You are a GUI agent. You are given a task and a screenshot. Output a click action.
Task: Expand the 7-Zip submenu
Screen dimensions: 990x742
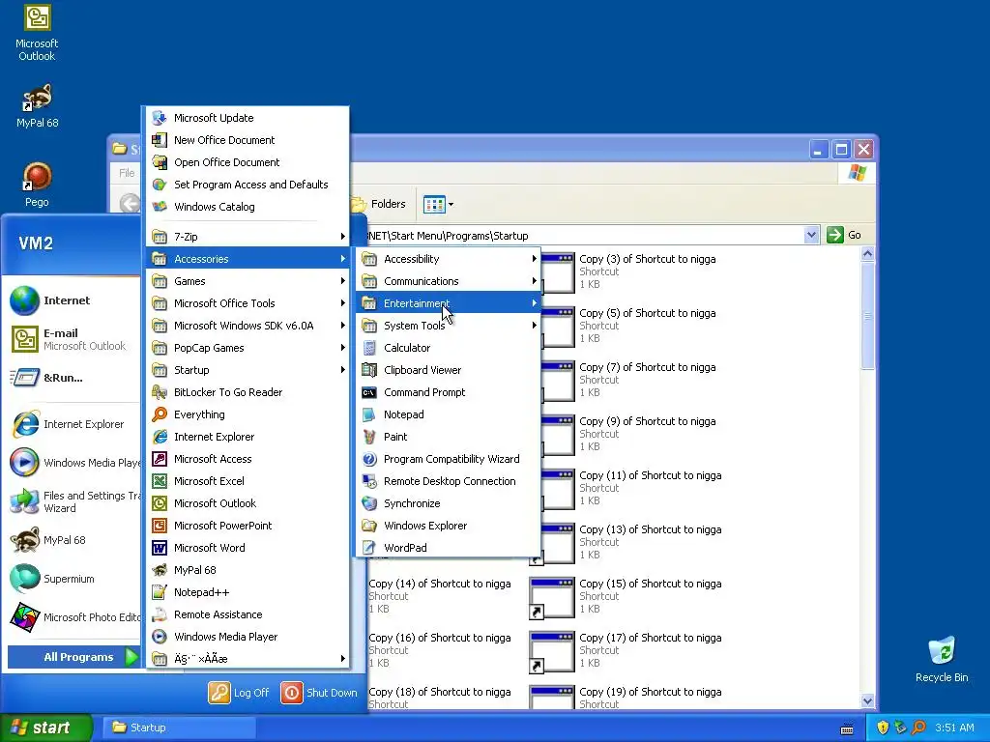[x=247, y=237]
